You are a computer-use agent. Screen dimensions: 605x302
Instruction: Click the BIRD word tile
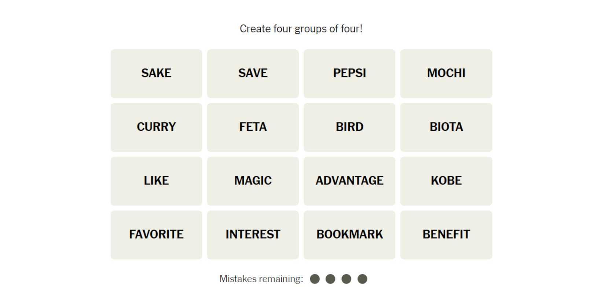(349, 127)
